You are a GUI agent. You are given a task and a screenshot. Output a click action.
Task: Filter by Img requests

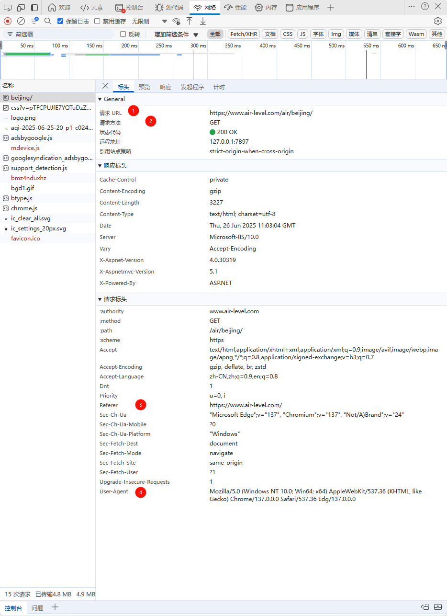336,34
